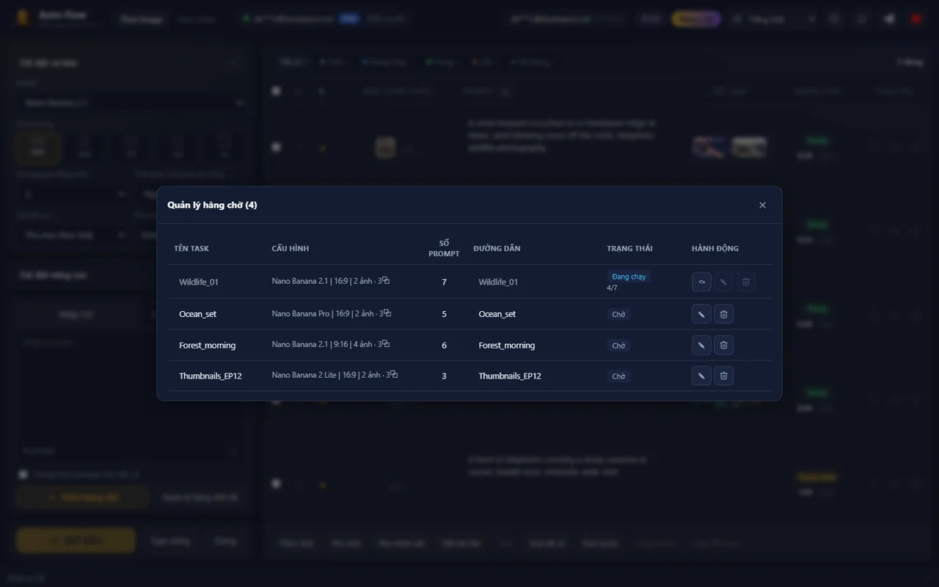
Task: Edit the Forest_morning task with the pencil icon
Action: tap(701, 345)
